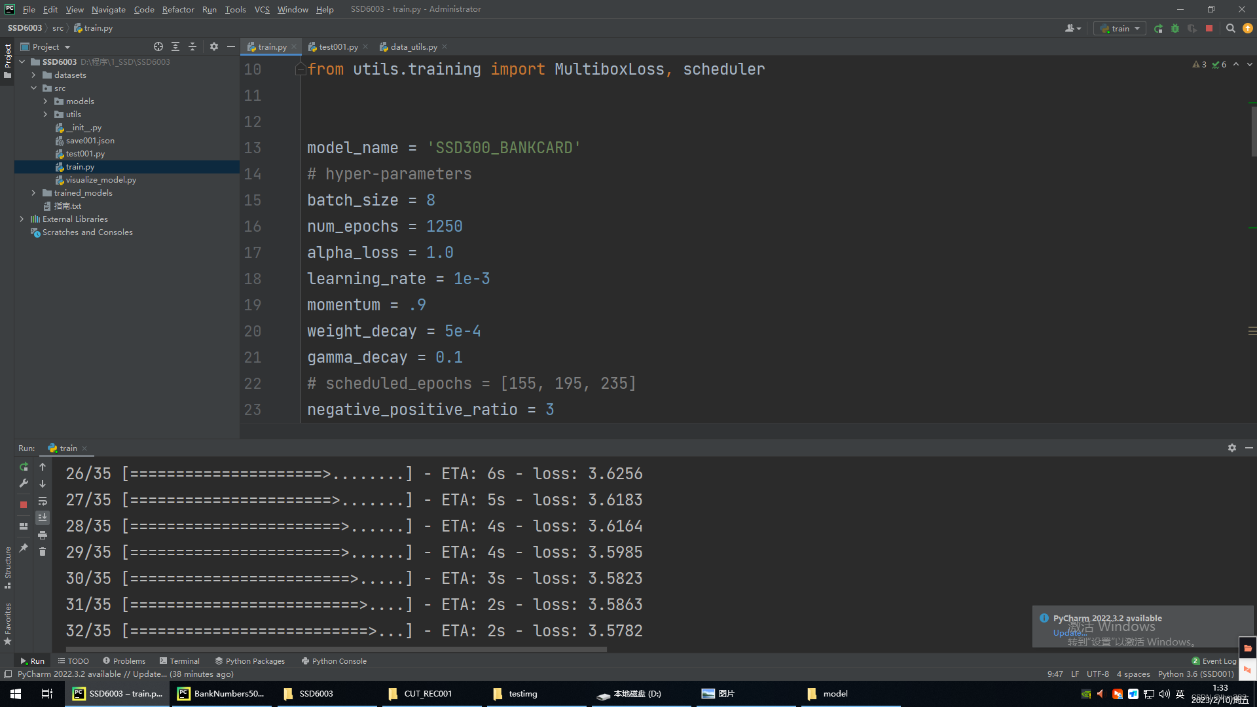The width and height of the screenshot is (1257, 707).
Task: Toggle soft-wrap in Run console
Action: pyautogui.click(x=43, y=501)
